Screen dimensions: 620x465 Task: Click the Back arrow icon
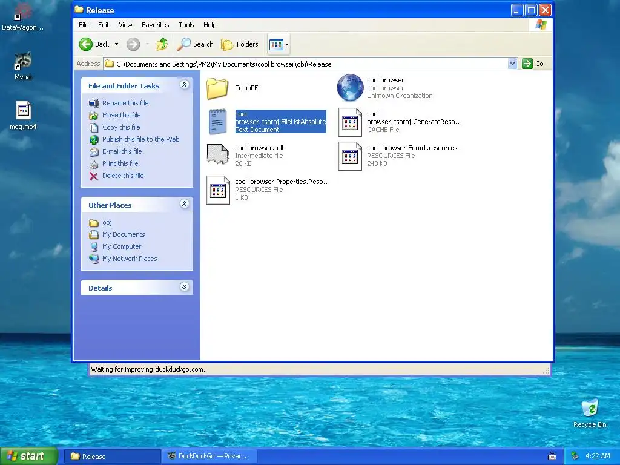86,44
